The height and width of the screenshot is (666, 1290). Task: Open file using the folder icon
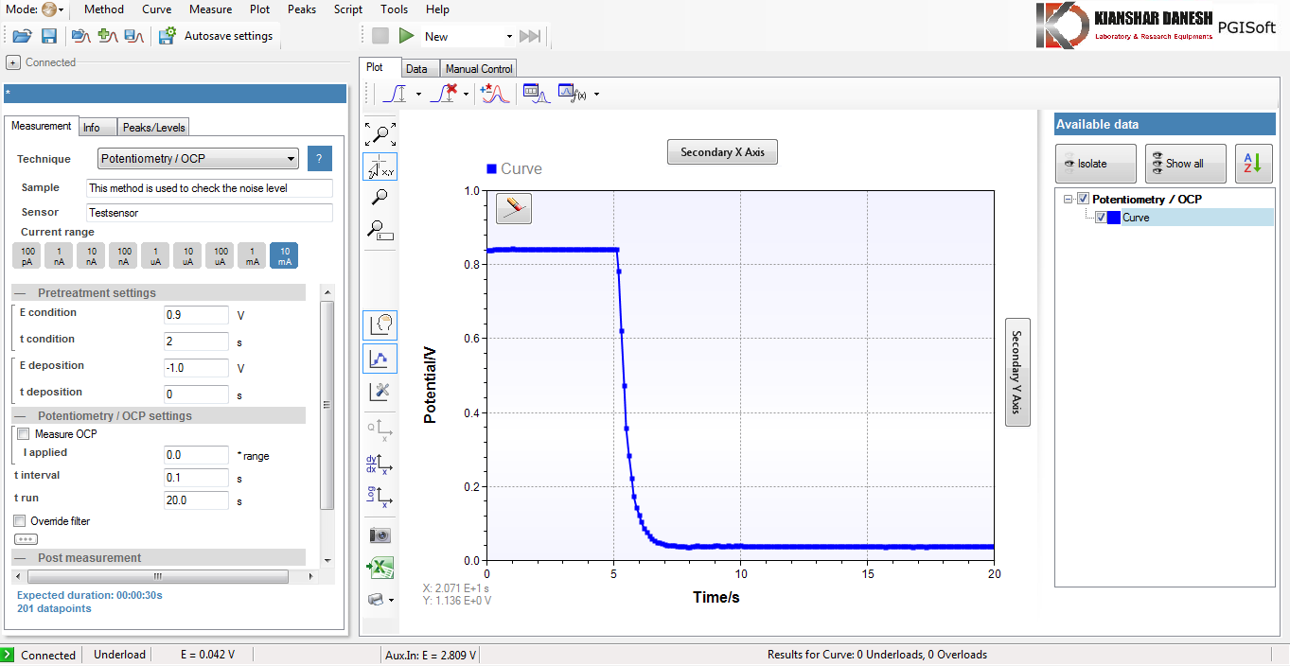[x=22, y=36]
